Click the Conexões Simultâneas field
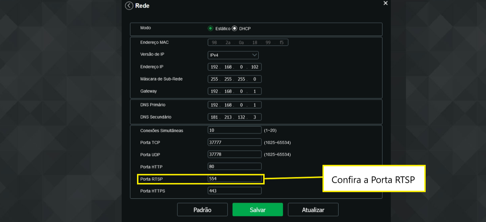 coord(235,130)
